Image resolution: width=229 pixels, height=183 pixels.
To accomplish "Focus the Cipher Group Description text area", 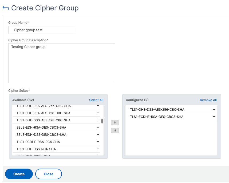I will coord(62,63).
